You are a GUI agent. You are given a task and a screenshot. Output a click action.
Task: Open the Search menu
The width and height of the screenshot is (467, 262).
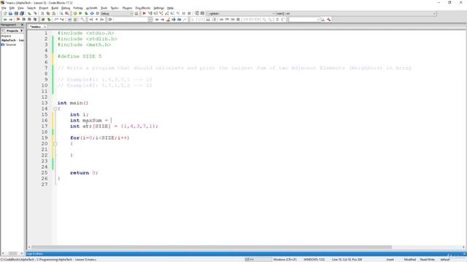[31, 8]
